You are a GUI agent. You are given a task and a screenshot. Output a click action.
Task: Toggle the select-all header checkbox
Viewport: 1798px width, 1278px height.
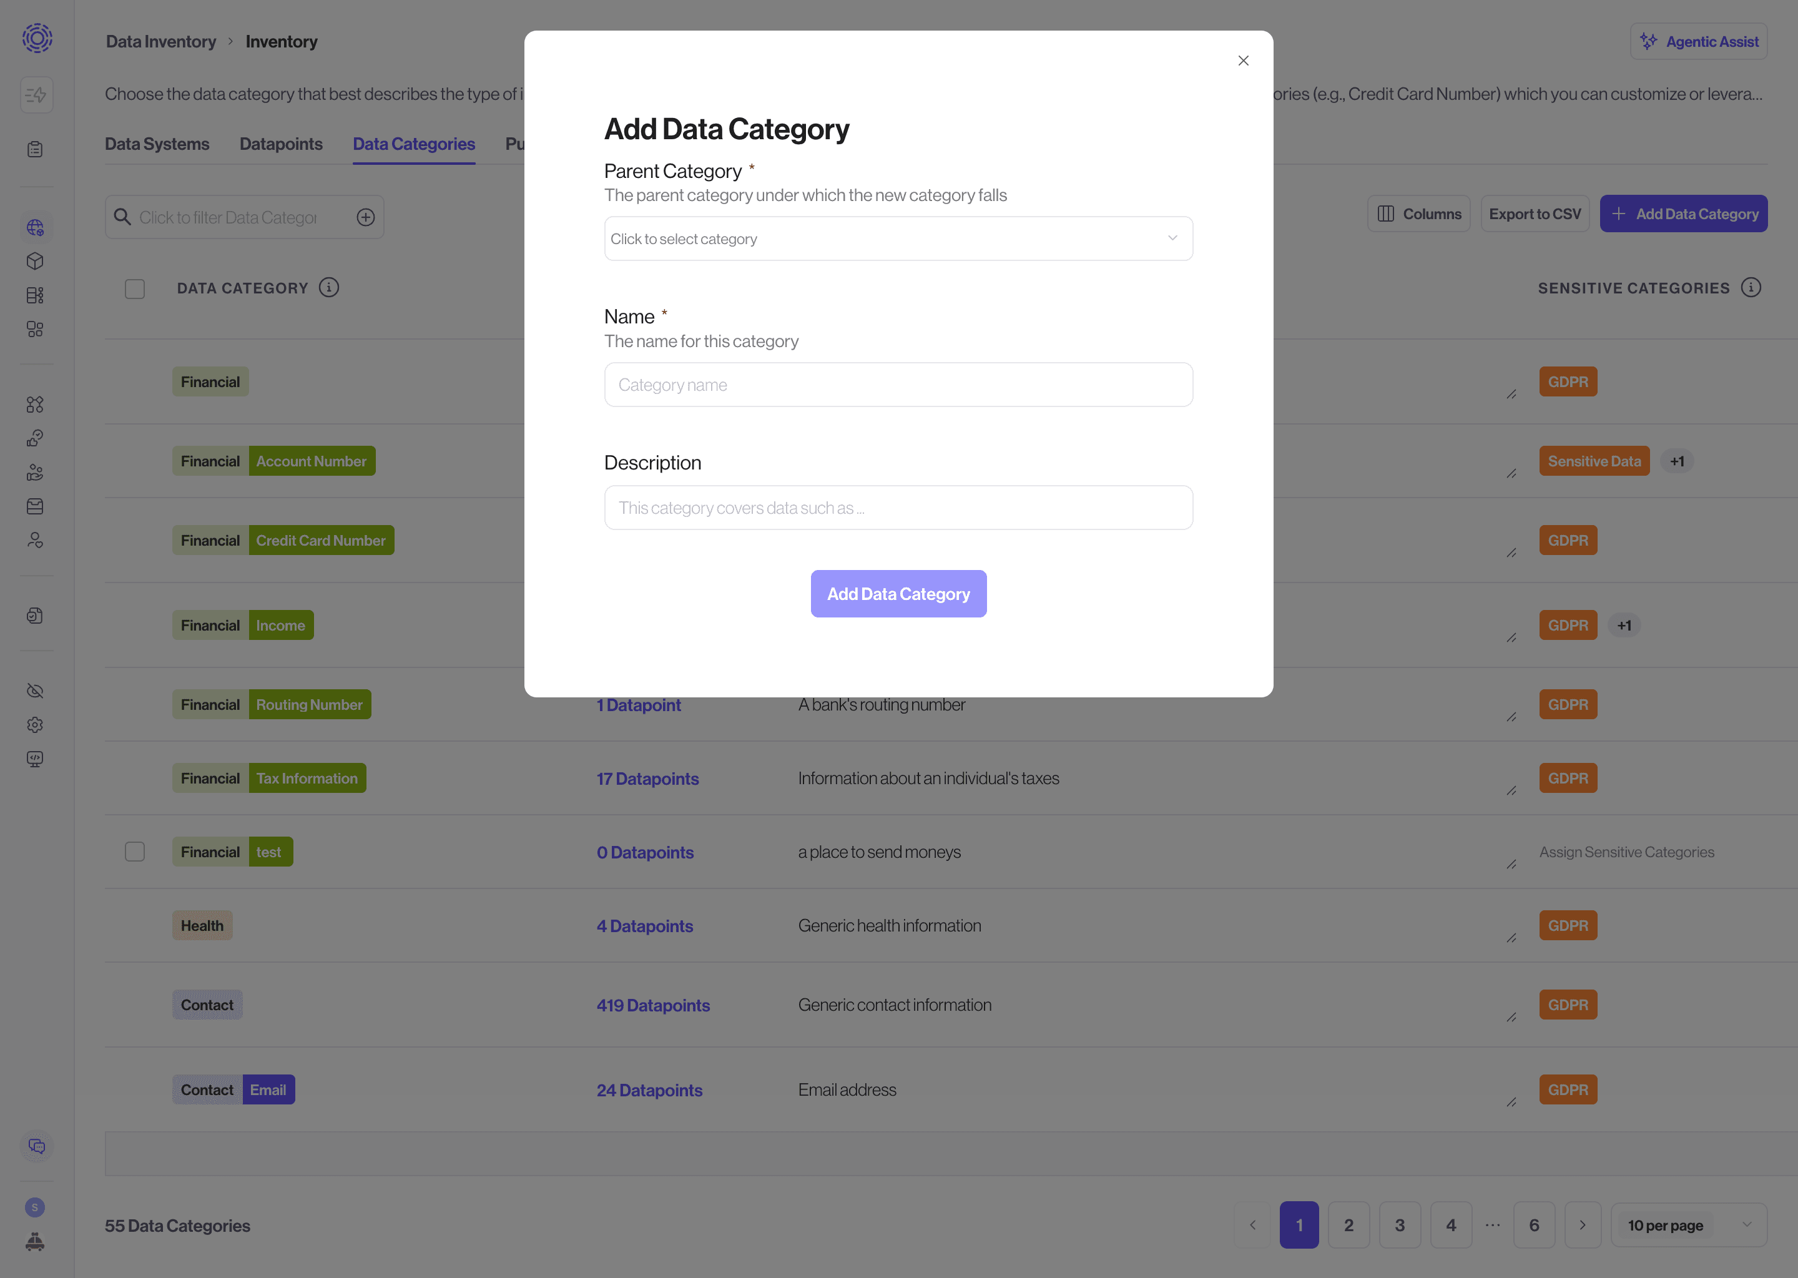click(x=135, y=289)
